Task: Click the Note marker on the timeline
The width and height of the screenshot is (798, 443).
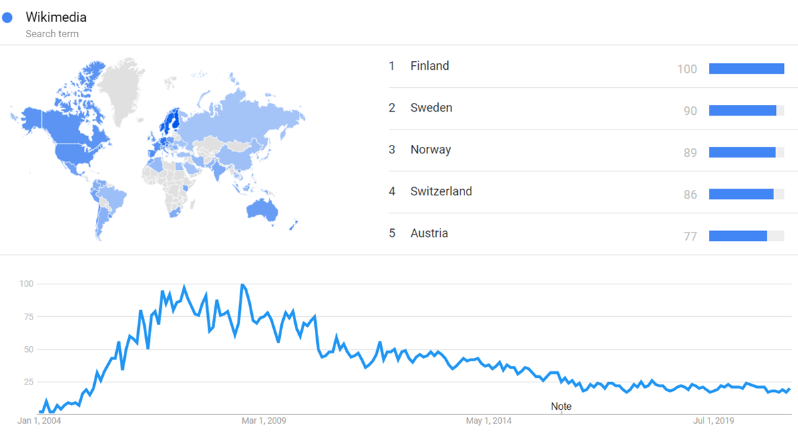Action: [x=561, y=406]
